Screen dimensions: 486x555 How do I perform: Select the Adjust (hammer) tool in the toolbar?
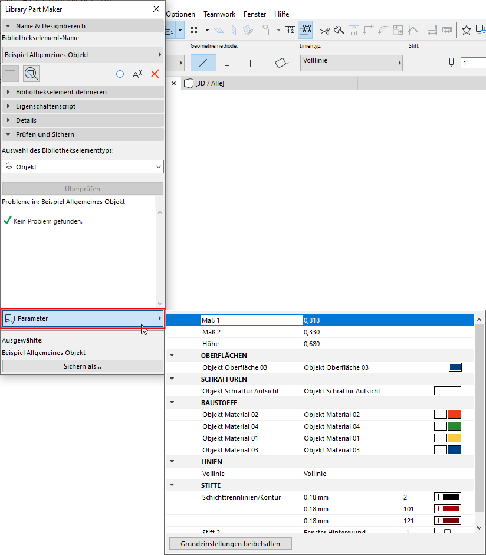(x=338, y=30)
